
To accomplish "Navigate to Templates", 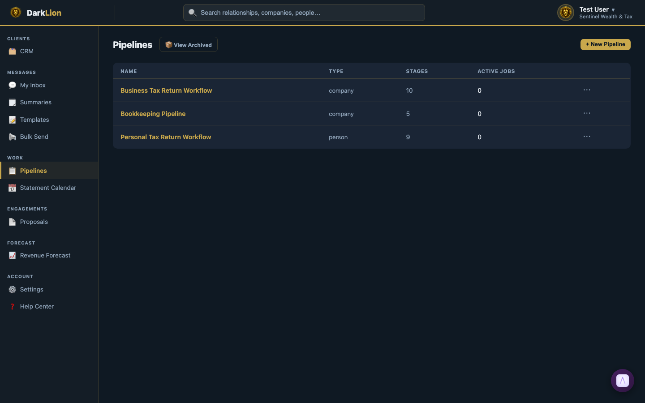I will pyautogui.click(x=49, y=120).
